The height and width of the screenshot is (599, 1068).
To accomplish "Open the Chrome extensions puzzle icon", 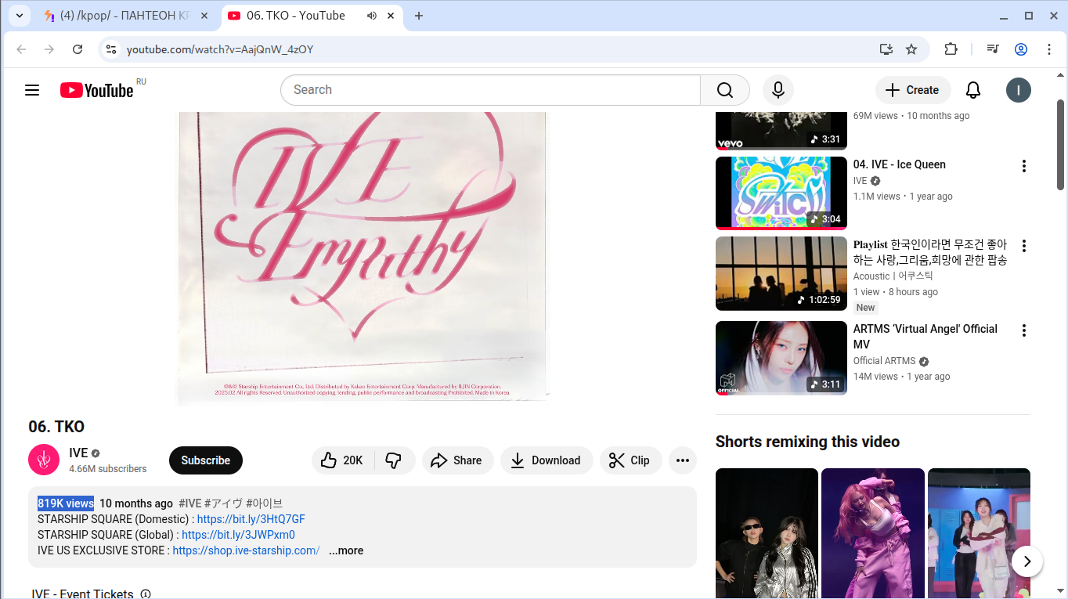I will click(951, 49).
